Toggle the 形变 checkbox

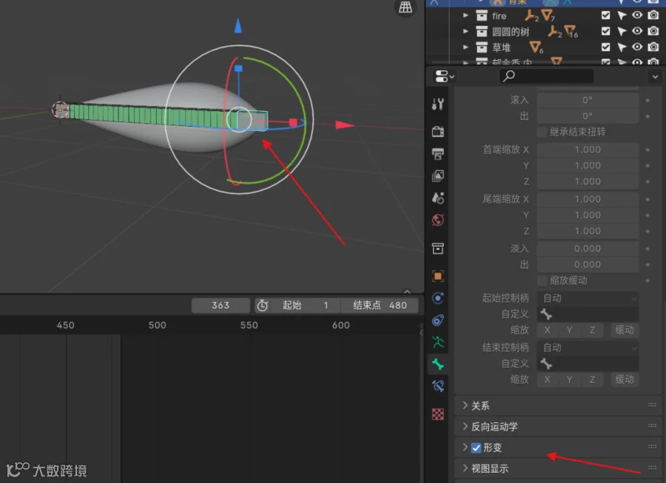[476, 447]
